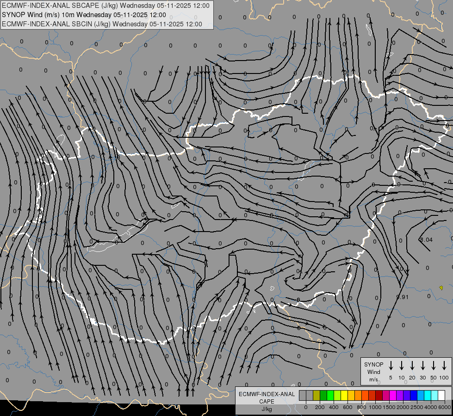This screenshot has width=453, height=416.
Task: Click the 600 tick on CAPE scale
Action: coord(348,407)
